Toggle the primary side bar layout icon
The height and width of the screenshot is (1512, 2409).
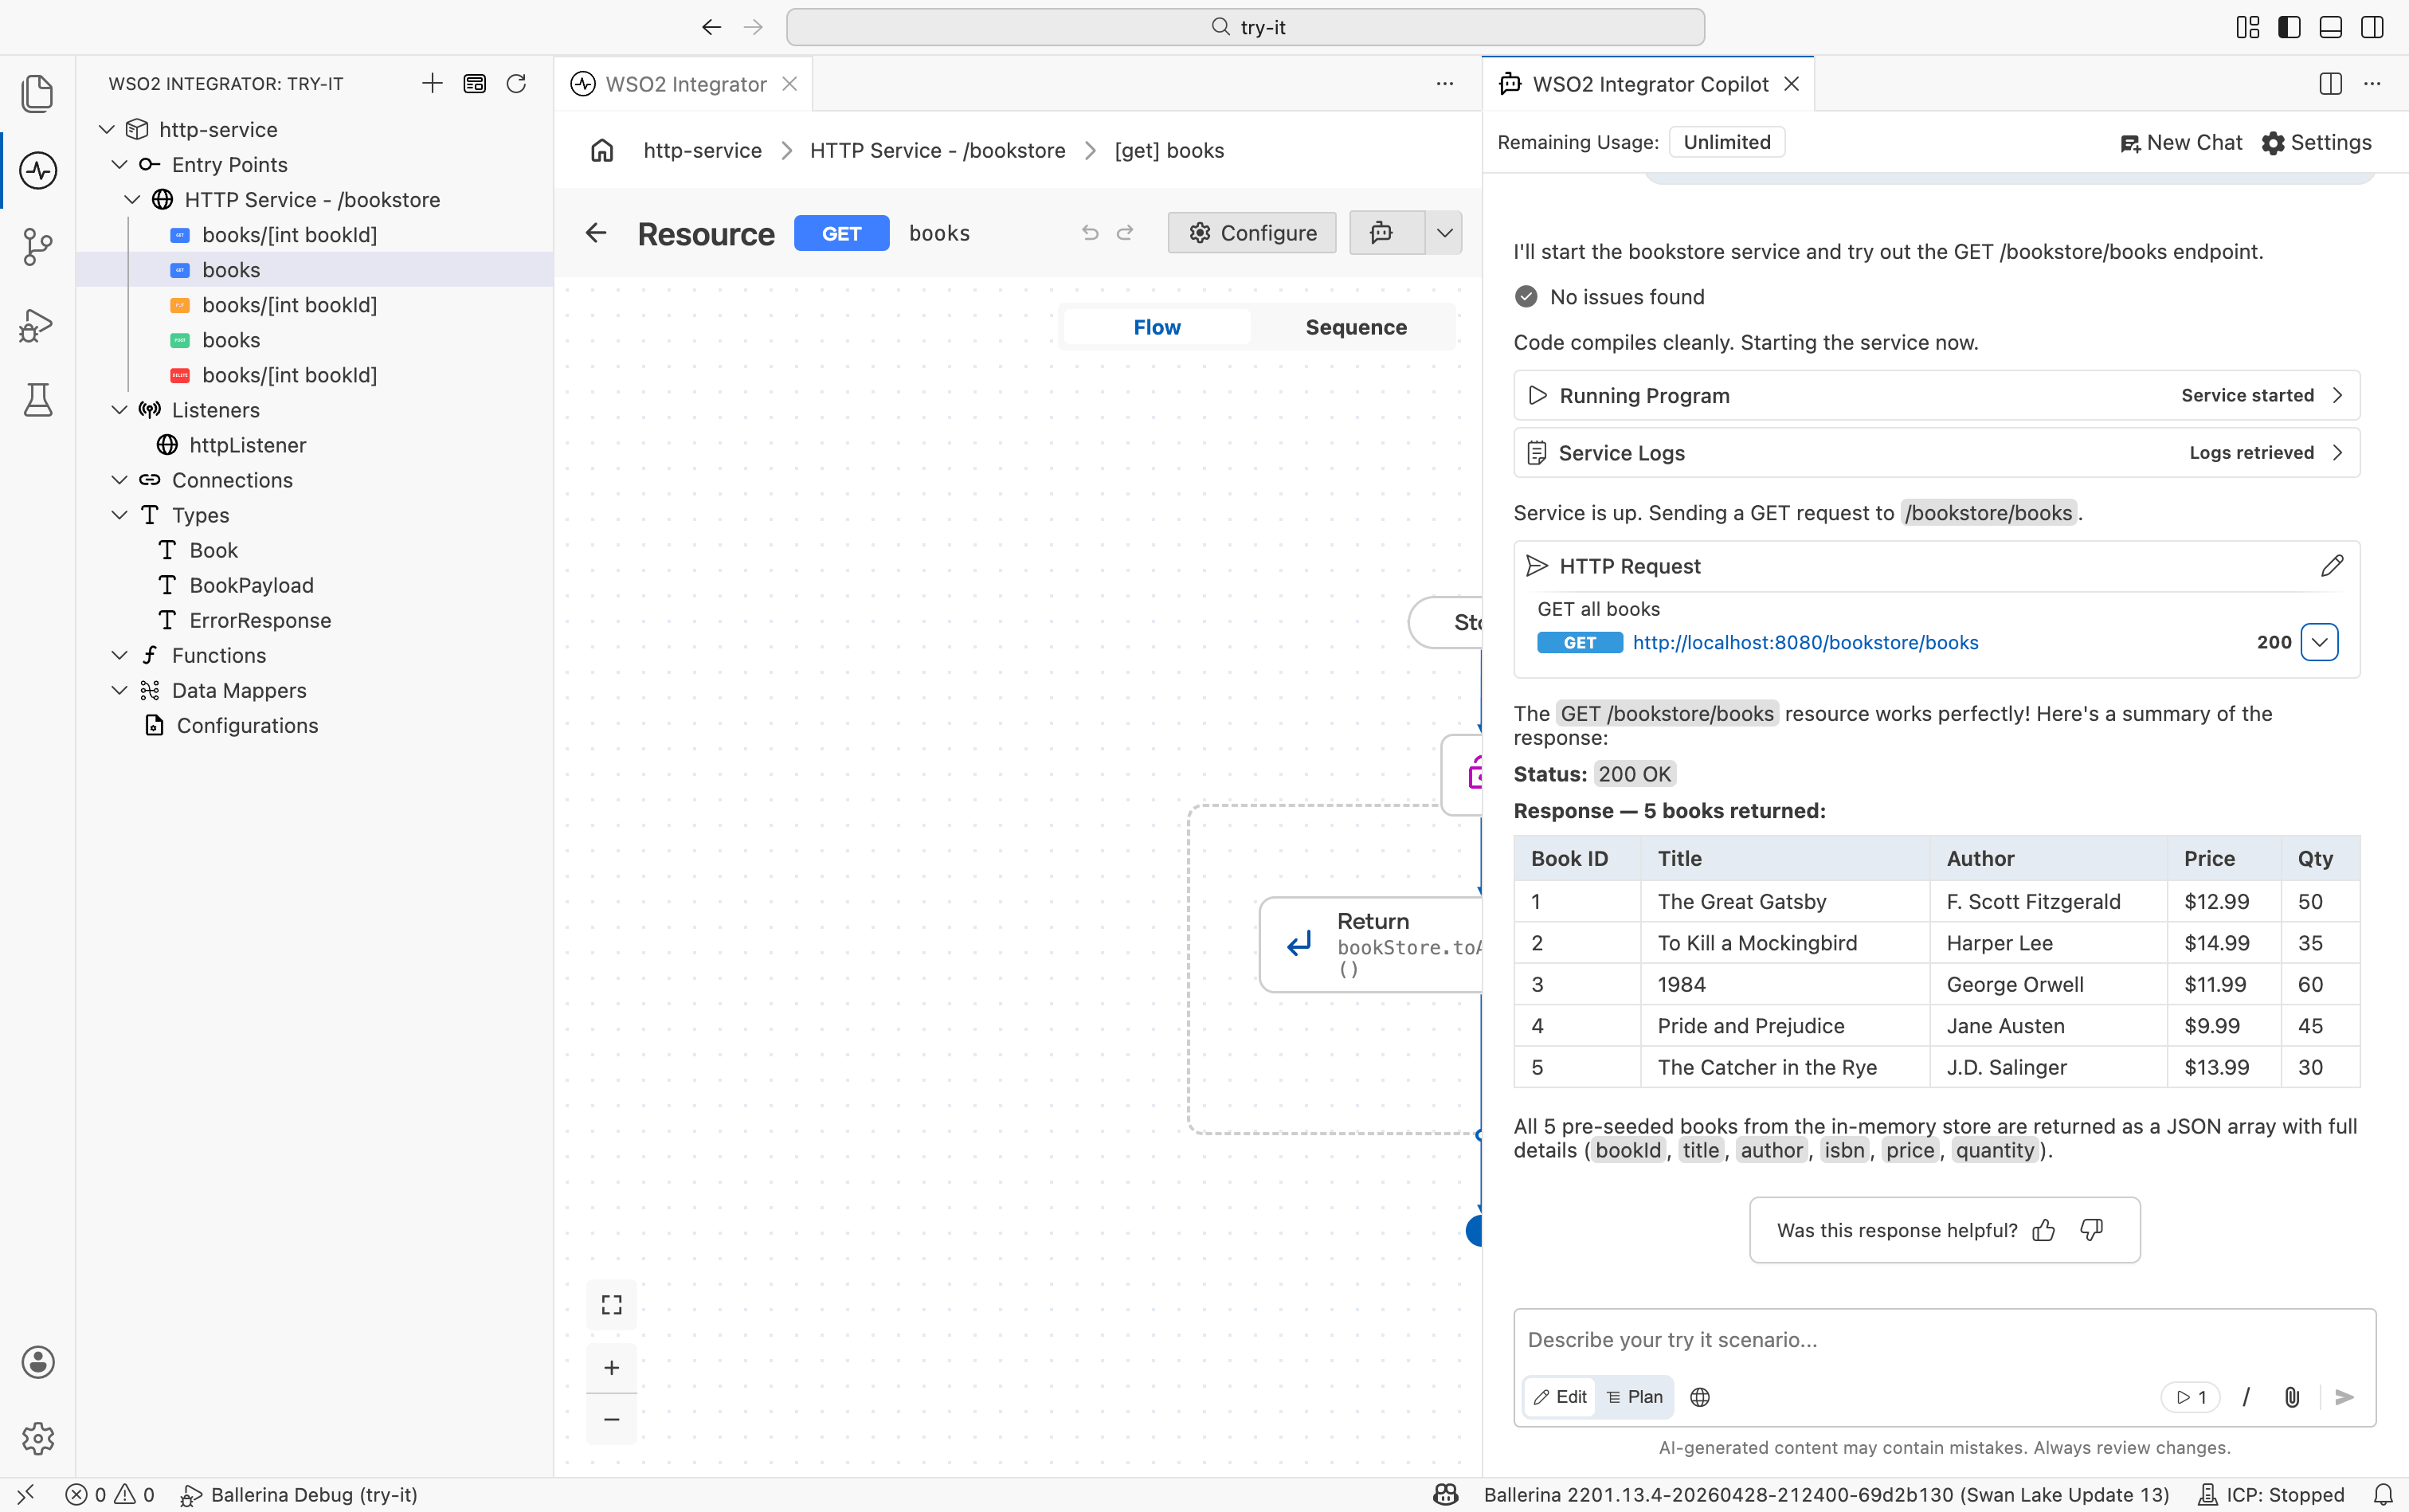pyautogui.click(x=2289, y=27)
